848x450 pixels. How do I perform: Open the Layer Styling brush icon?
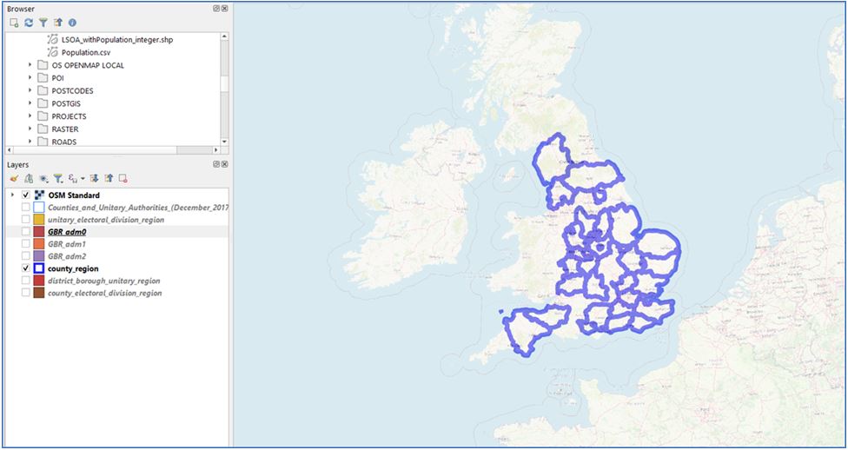(14, 178)
